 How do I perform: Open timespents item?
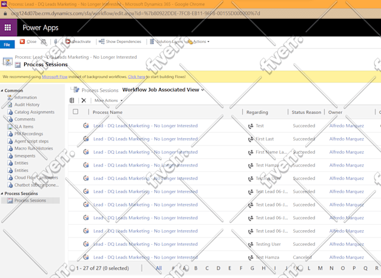point(25,156)
